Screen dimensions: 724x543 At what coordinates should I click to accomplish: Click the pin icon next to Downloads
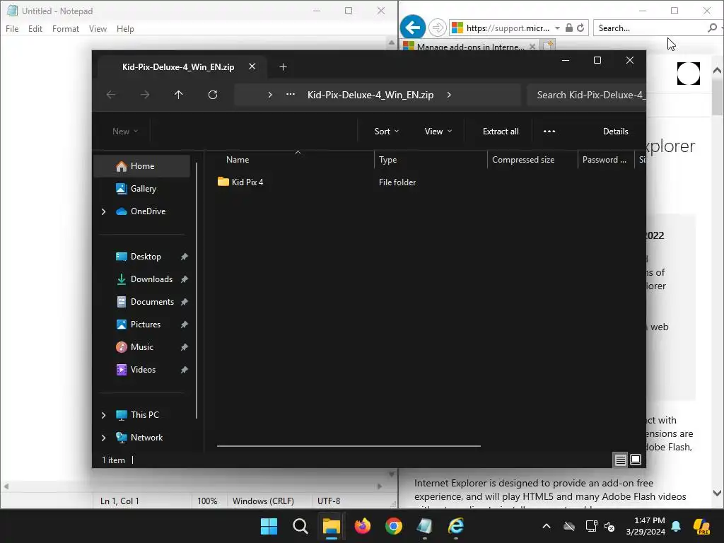185,279
